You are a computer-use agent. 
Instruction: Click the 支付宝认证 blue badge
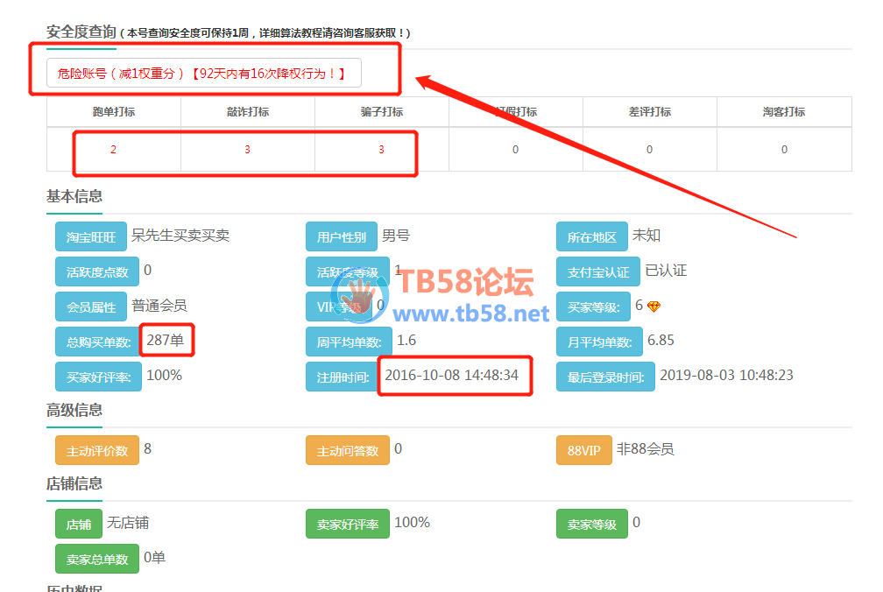pos(597,272)
